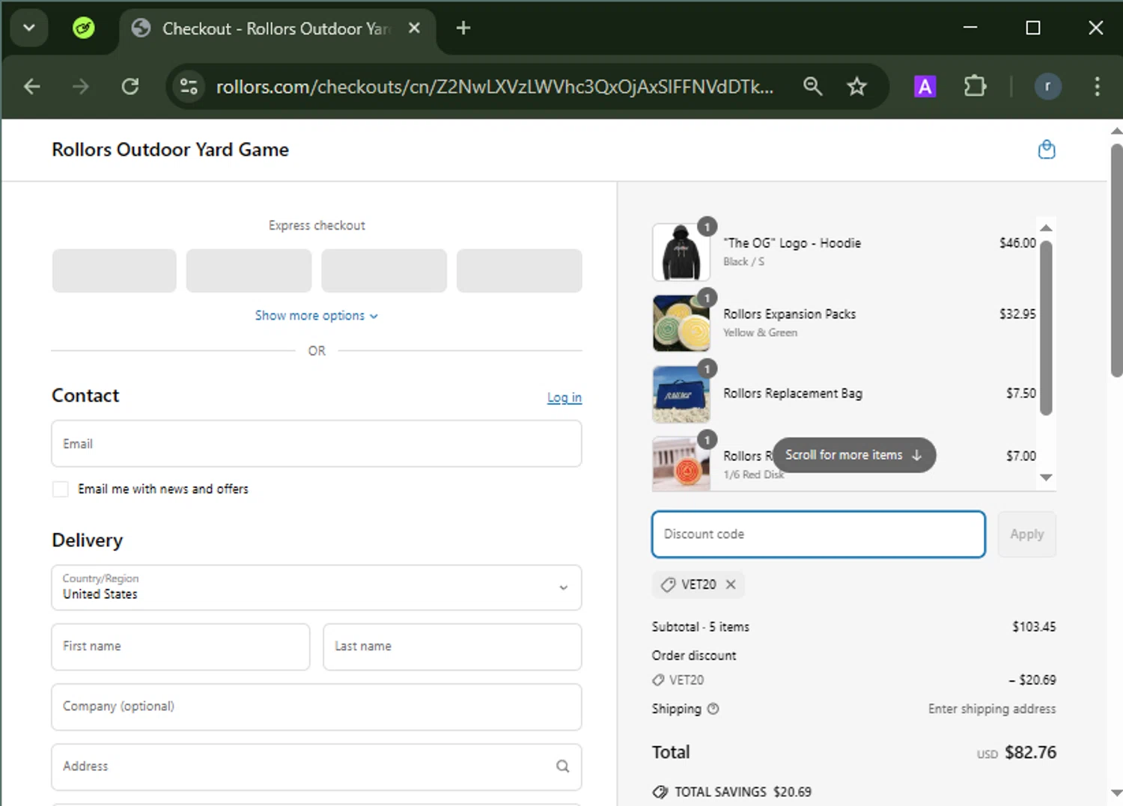Expand Show more options

tap(317, 316)
